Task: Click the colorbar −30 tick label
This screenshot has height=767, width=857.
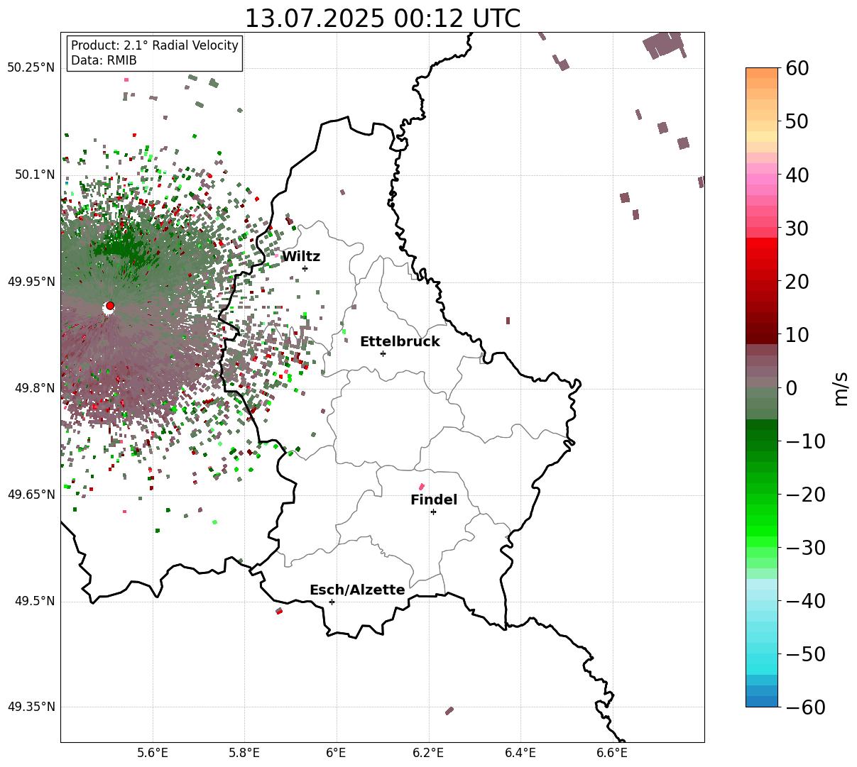Action: pyautogui.click(x=805, y=547)
